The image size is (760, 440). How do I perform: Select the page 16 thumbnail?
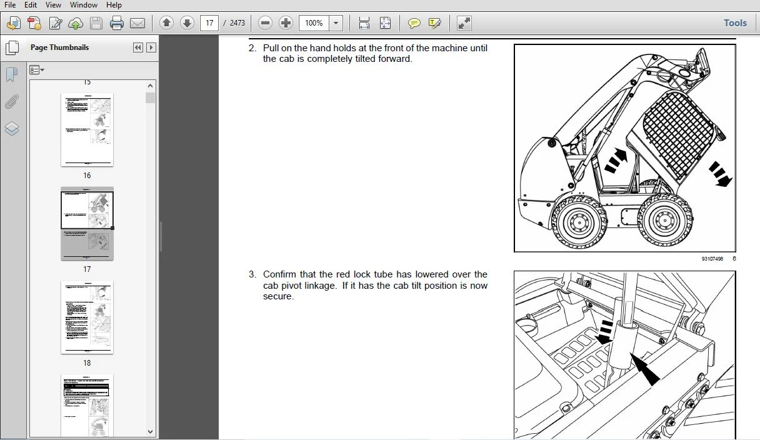(87, 130)
